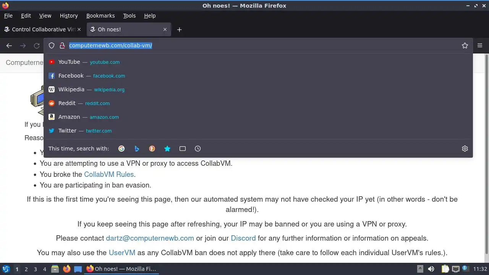The height and width of the screenshot is (275, 489).
Task: Close the Oh noes! tab
Action: click(165, 29)
